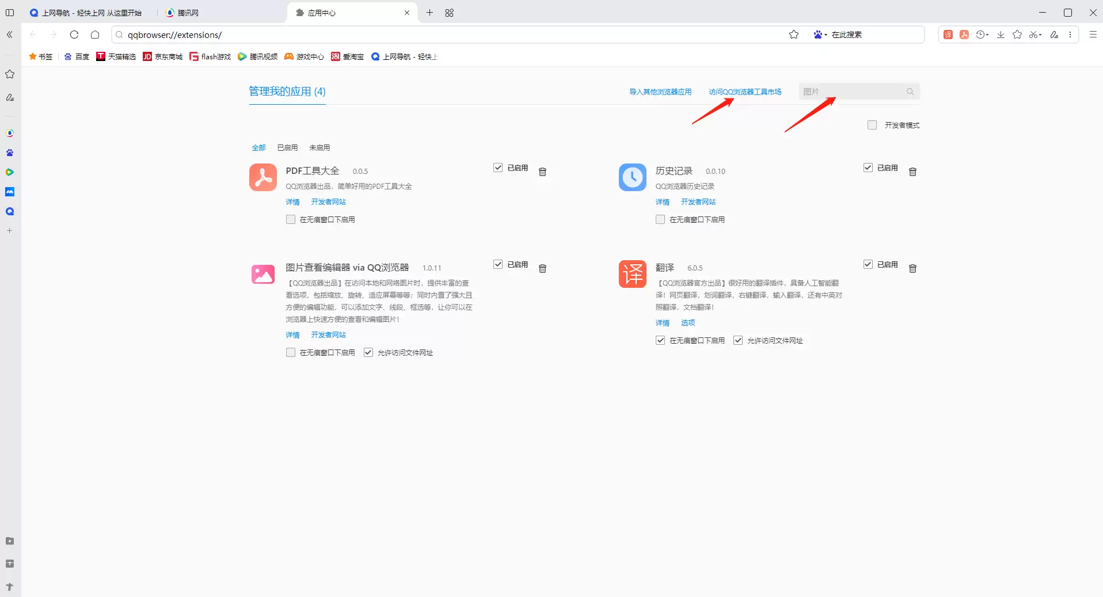Select the 全部 filter tab
Image resolution: width=1103 pixels, height=597 pixels.
(258, 148)
